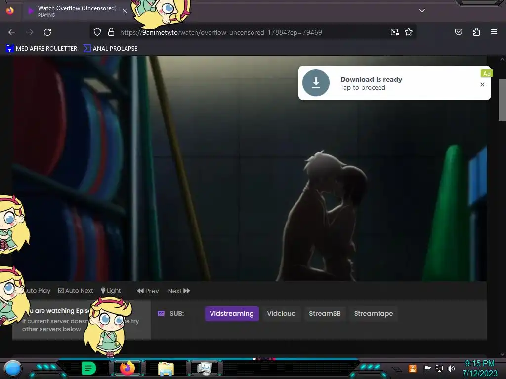Go to previous episode with Prev
Screen dimensions: 506x379
coord(148,291)
